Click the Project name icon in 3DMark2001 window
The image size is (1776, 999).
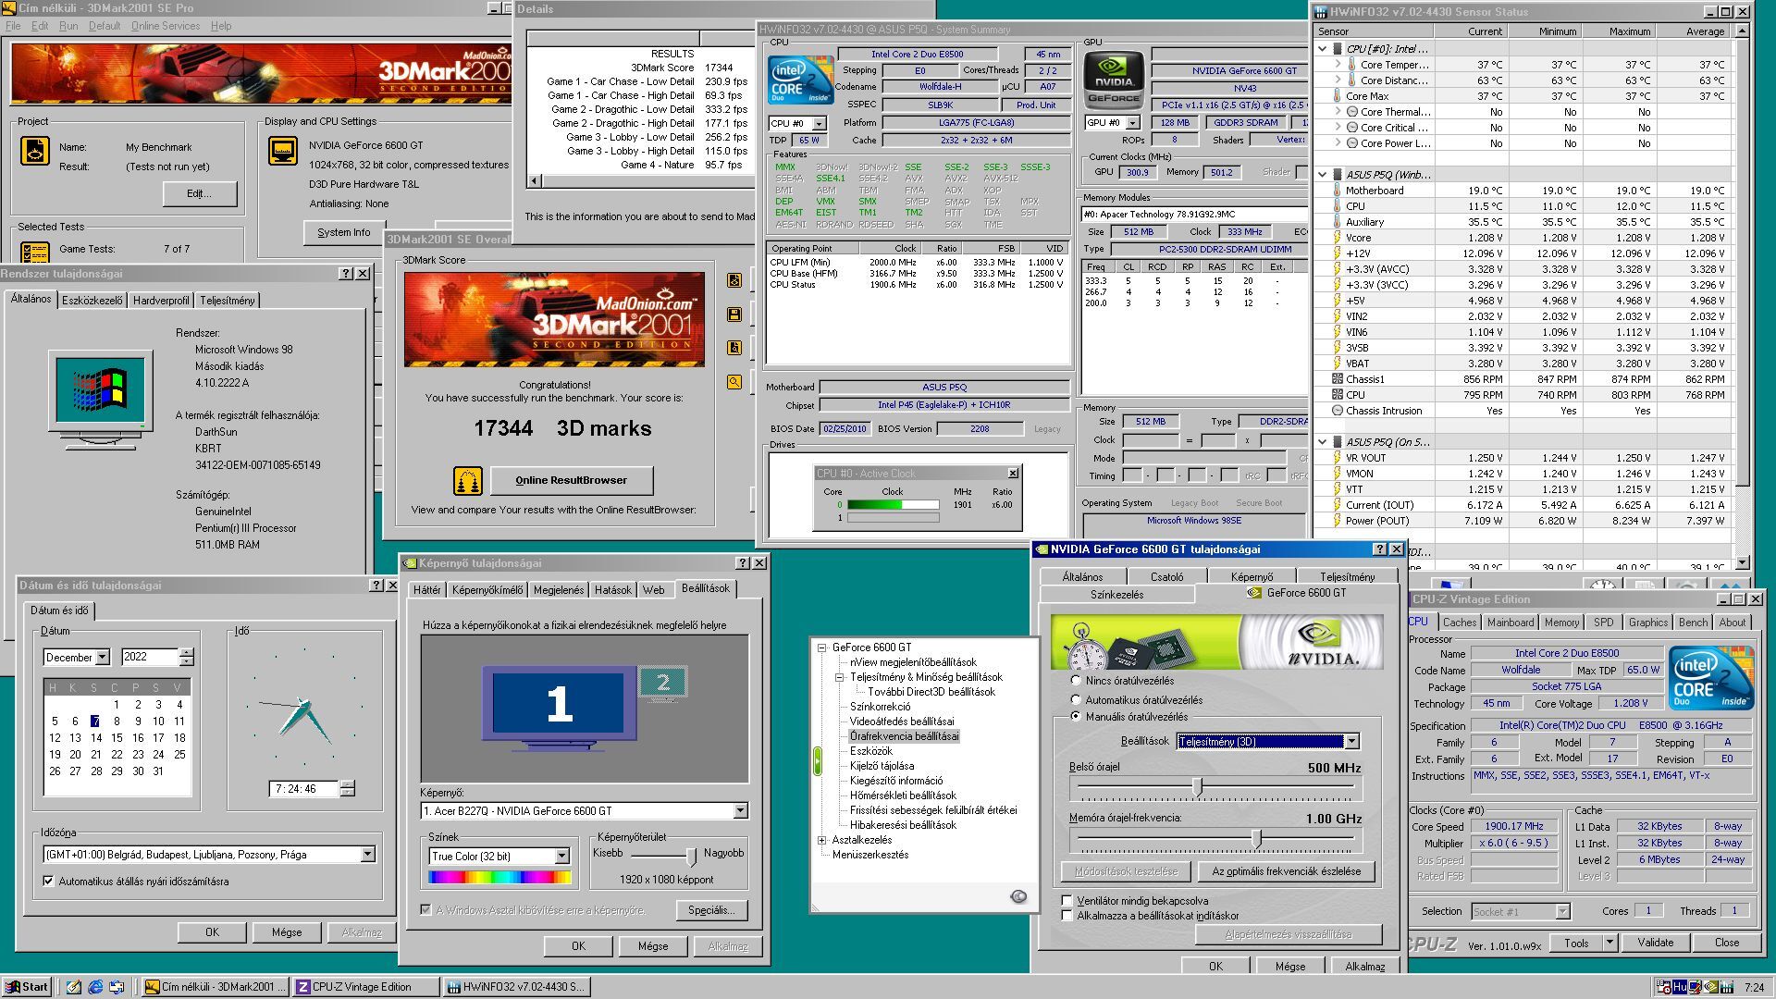[x=35, y=151]
